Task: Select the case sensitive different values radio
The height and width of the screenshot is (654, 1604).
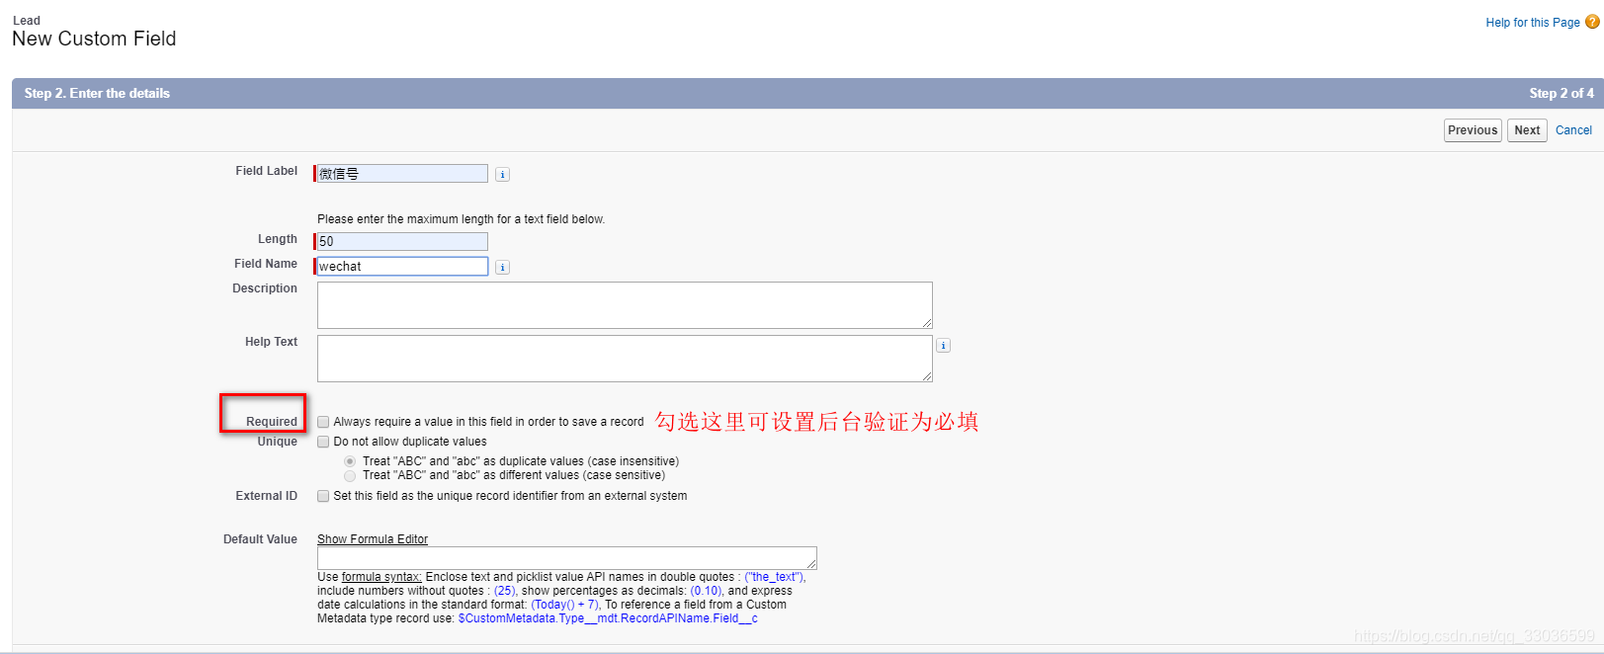Action: coord(350,475)
